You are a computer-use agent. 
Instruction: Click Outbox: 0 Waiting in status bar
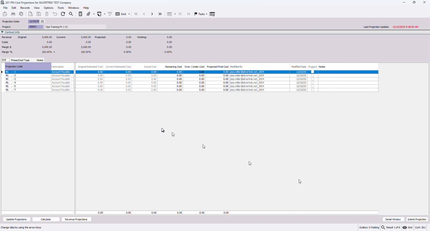[369, 227]
